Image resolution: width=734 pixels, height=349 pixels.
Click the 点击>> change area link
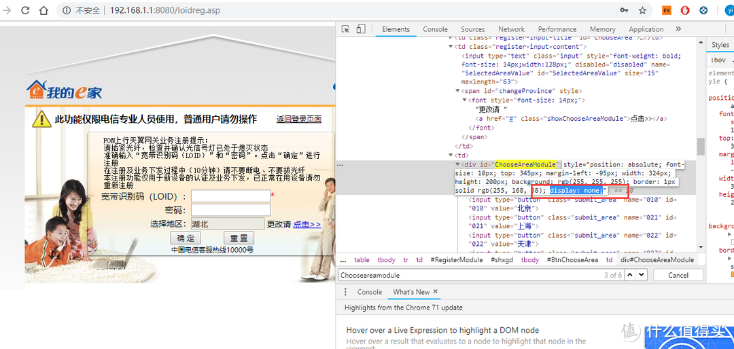[307, 225]
